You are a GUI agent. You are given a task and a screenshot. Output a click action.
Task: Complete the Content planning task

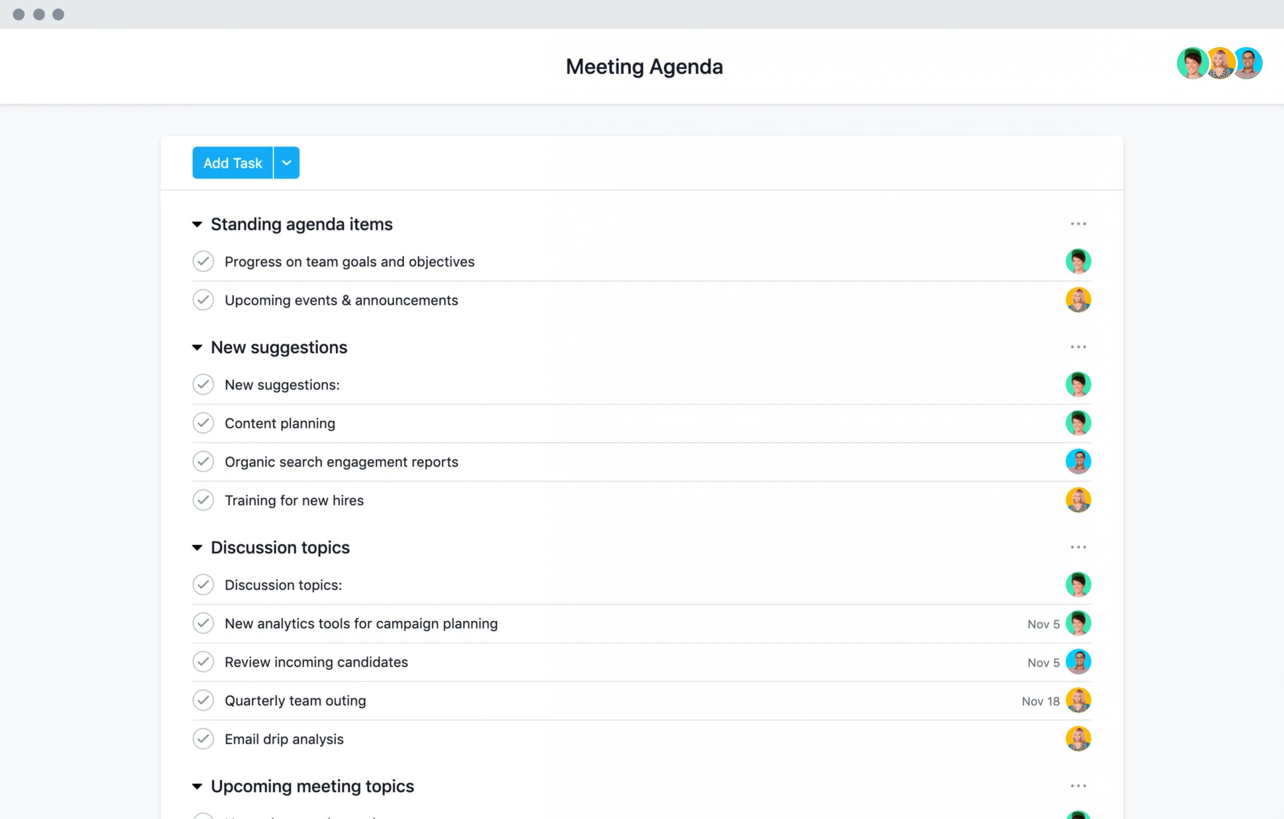click(x=203, y=423)
